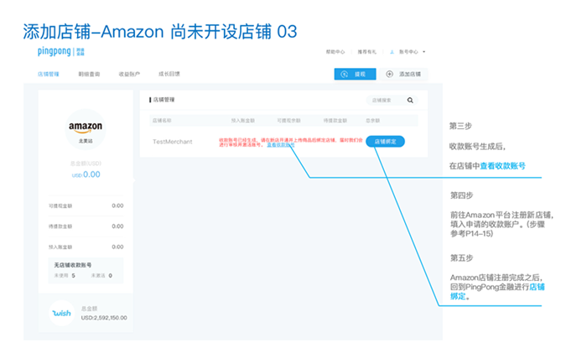This screenshot has width=587, height=343.
Task: Click the TestMerchant store name
Action: coord(172,142)
